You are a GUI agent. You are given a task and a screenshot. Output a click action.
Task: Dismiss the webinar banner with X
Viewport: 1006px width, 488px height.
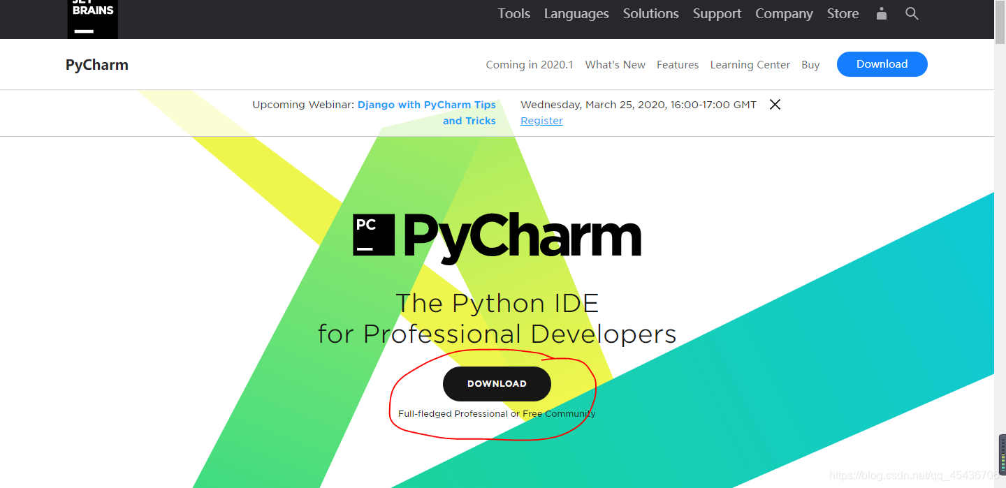click(x=775, y=105)
